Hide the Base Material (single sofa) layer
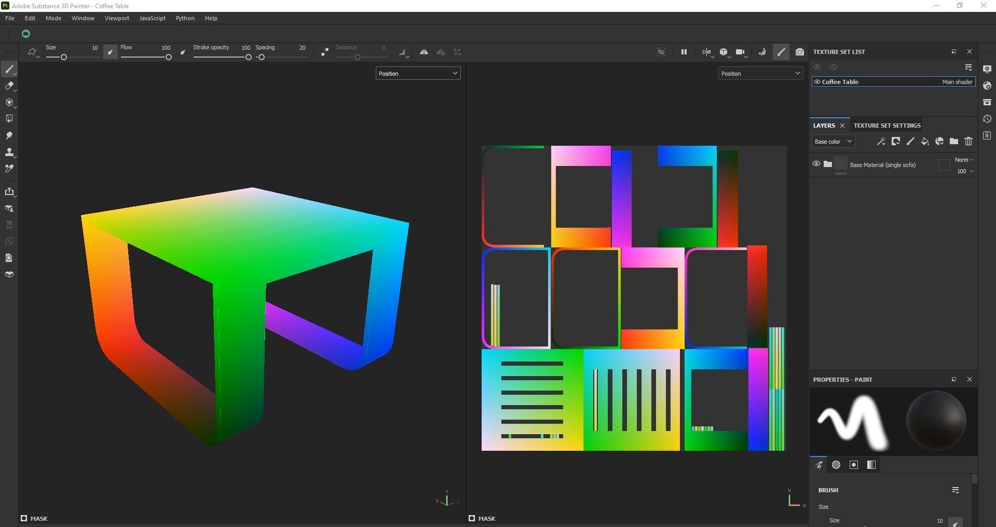Screen dimensions: 996x527 pos(816,164)
